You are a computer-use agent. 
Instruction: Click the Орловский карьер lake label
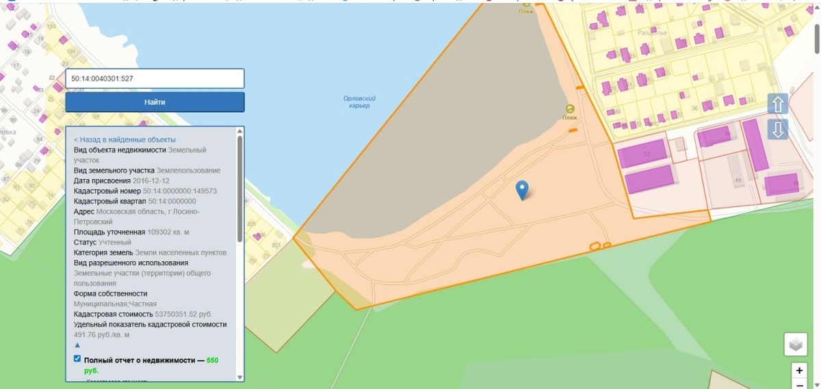pos(359,102)
